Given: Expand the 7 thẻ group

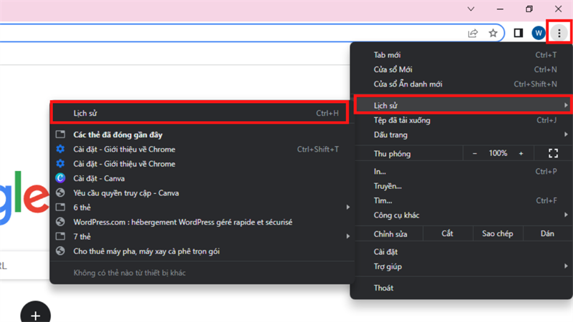Looking at the screenshot, I should pyautogui.click(x=203, y=237).
